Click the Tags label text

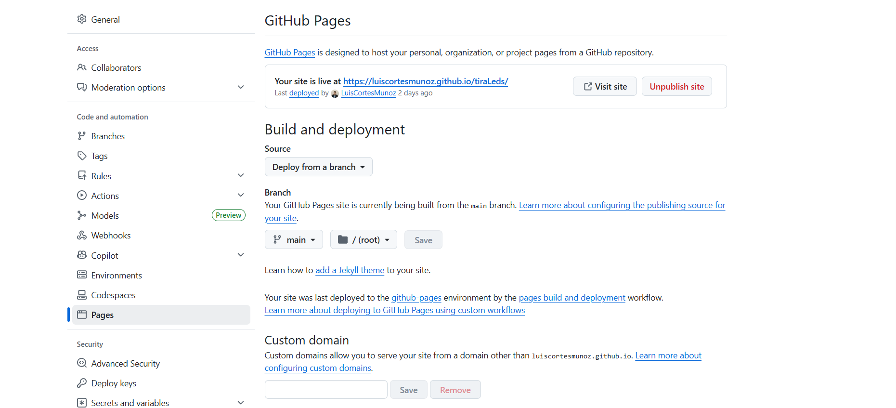click(100, 156)
